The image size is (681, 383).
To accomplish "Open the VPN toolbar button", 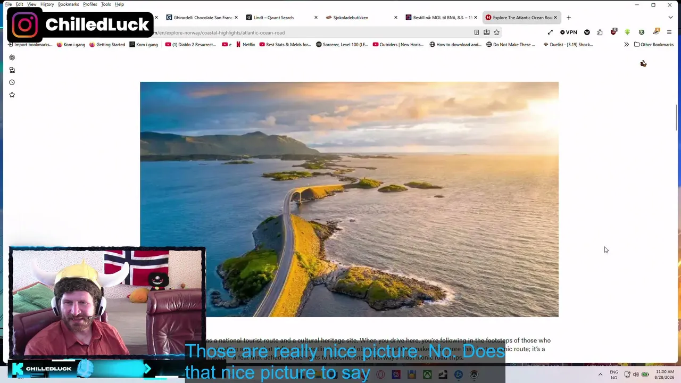I will coord(569,32).
